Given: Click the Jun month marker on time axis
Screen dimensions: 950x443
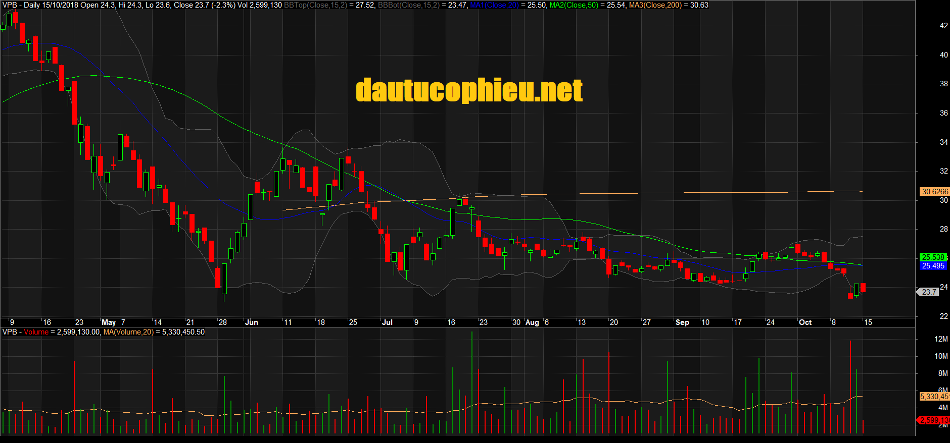Looking at the screenshot, I should click(x=251, y=322).
